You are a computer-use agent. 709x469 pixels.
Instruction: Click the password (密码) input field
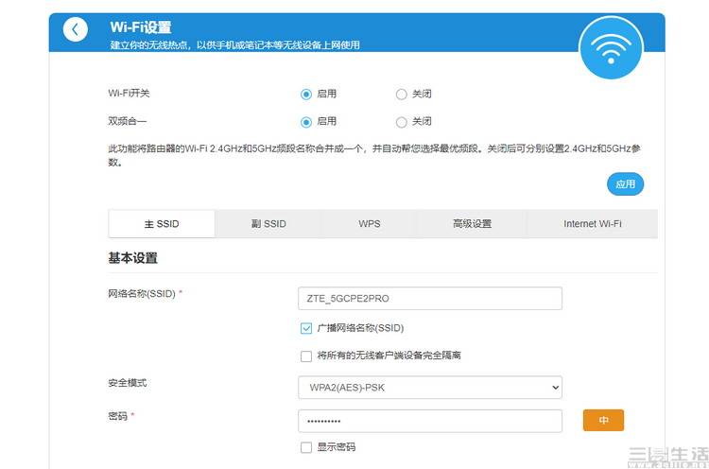429,421
